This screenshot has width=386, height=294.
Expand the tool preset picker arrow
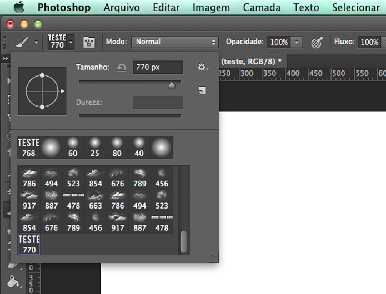point(36,42)
